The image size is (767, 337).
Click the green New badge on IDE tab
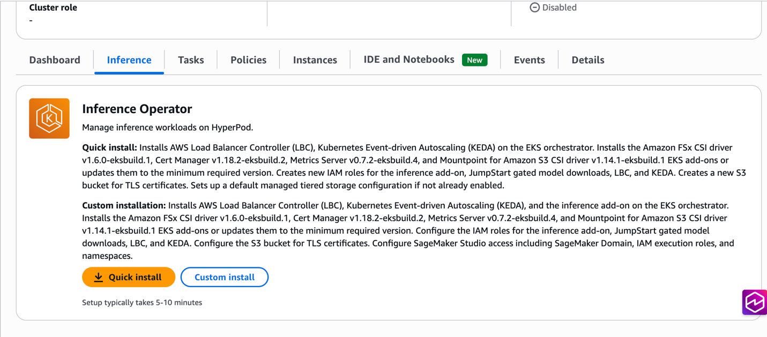[x=474, y=59]
